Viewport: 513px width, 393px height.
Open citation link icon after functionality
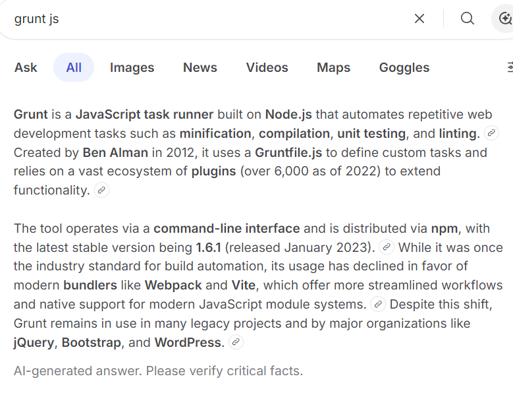coord(102,190)
